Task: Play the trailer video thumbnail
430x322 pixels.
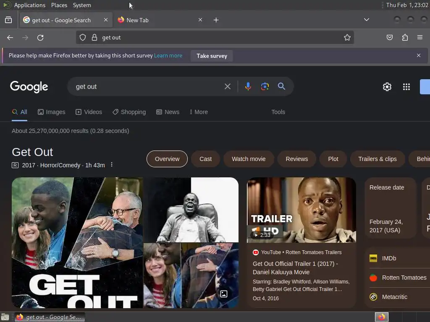Action: tap(302, 210)
